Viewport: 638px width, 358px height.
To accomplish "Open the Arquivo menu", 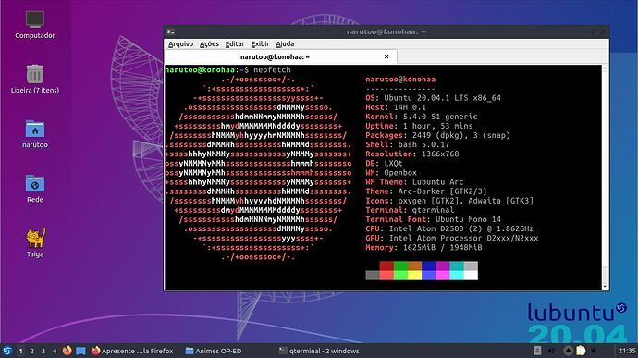I will pos(180,44).
